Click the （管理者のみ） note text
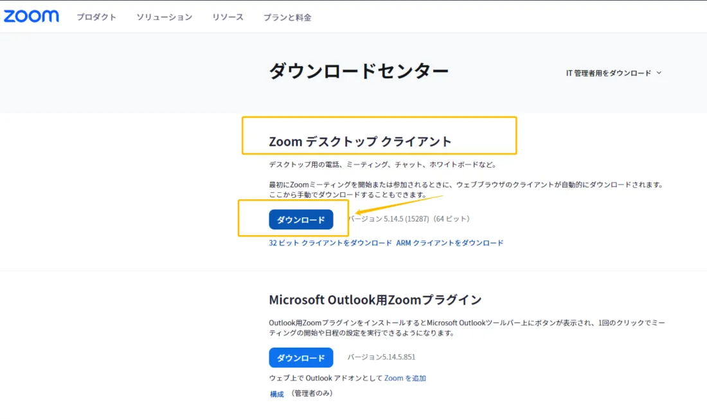Screen dimensions: 707x419 (x=311, y=393)
